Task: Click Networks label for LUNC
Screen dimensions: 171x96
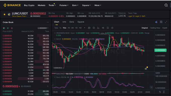Action: pyautogui.click(x=122, y=13)
